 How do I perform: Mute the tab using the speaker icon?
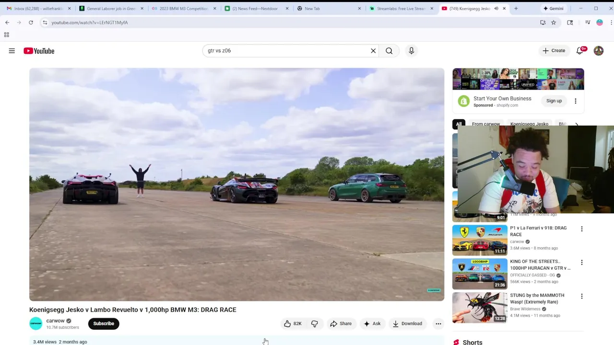[496, 9]
